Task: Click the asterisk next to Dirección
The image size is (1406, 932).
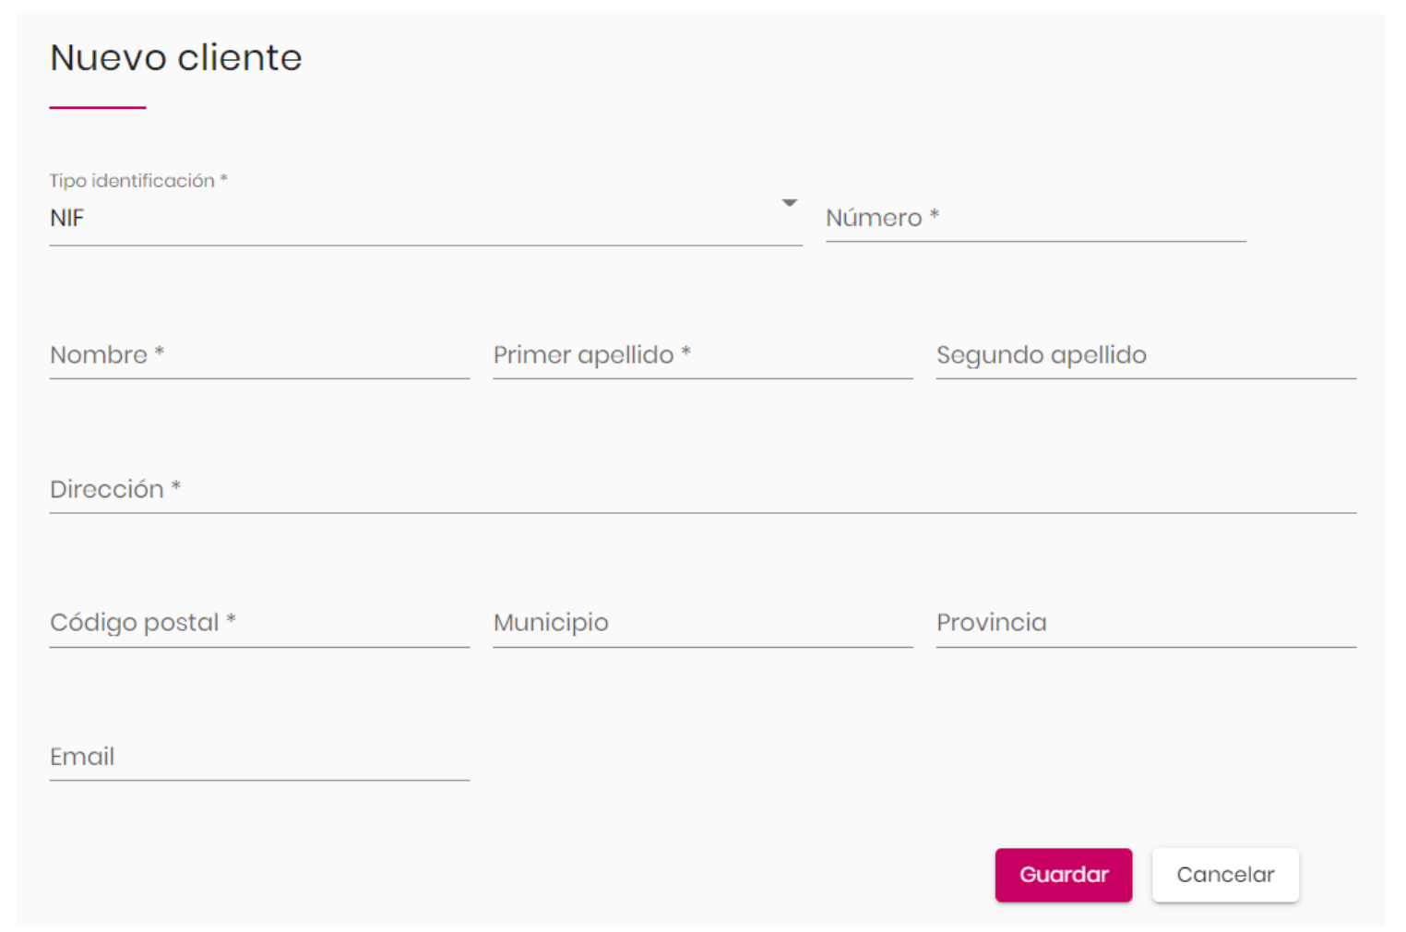Action: (175, 485)
